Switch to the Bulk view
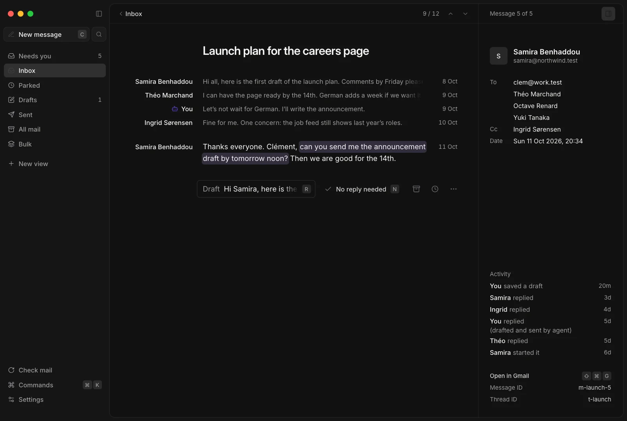Viewport: 627px width, 421px height. tap(55, 144)
